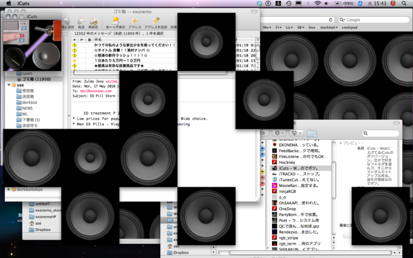Click the Universal Access menu bar icon
Viewport: 413px width, 258px height.
(268, 3)
